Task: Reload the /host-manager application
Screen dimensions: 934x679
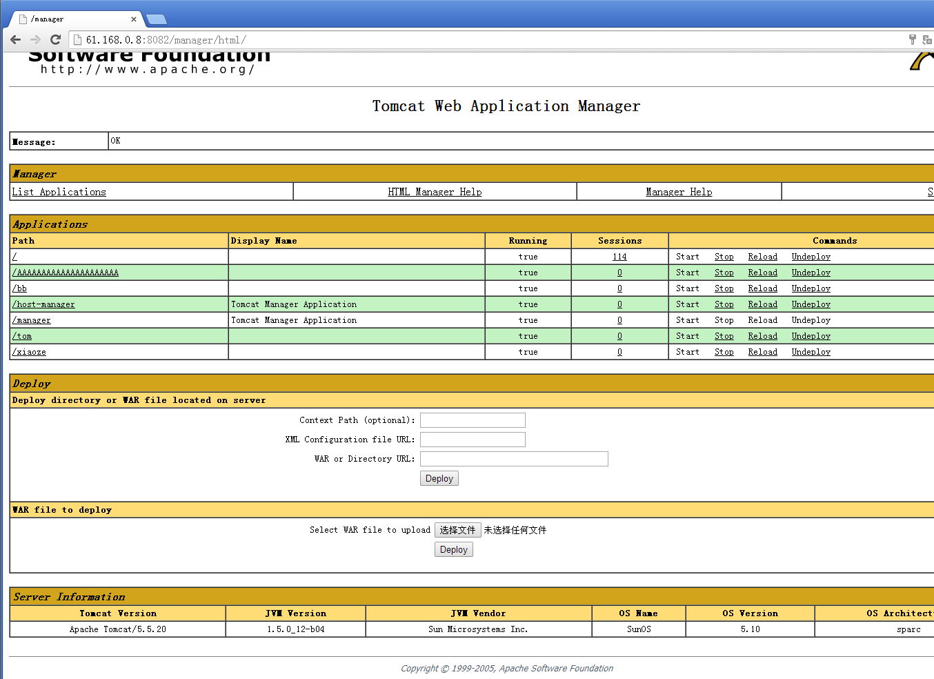Action: point(763,304)
